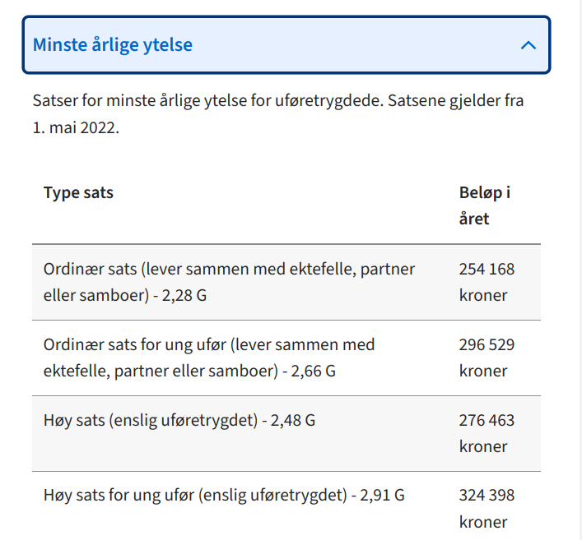582x540 pixels.
Task: Click the "Beløp i året" column header
Action: [x=484, y=205]
